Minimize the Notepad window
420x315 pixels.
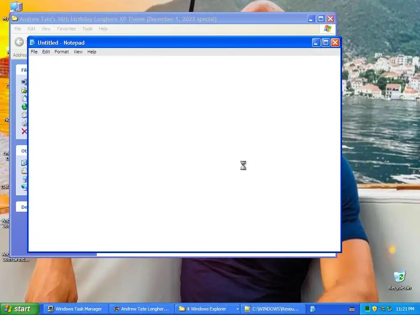point(316,43)
